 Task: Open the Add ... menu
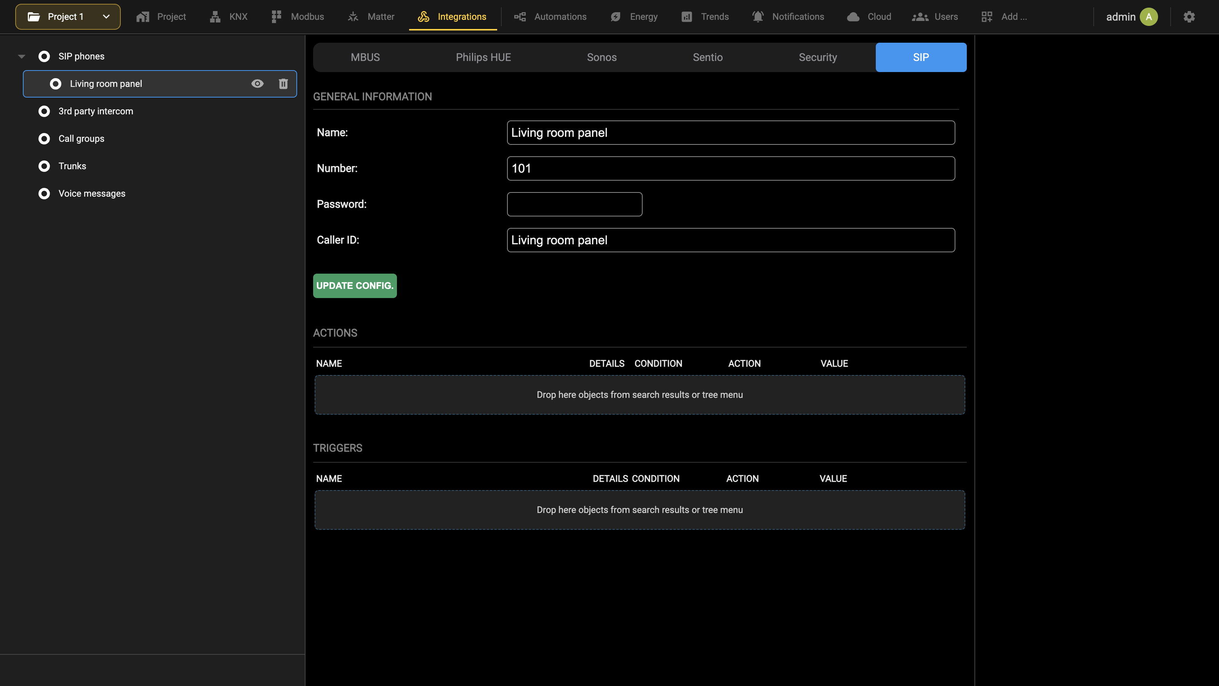pos(1004,16)
